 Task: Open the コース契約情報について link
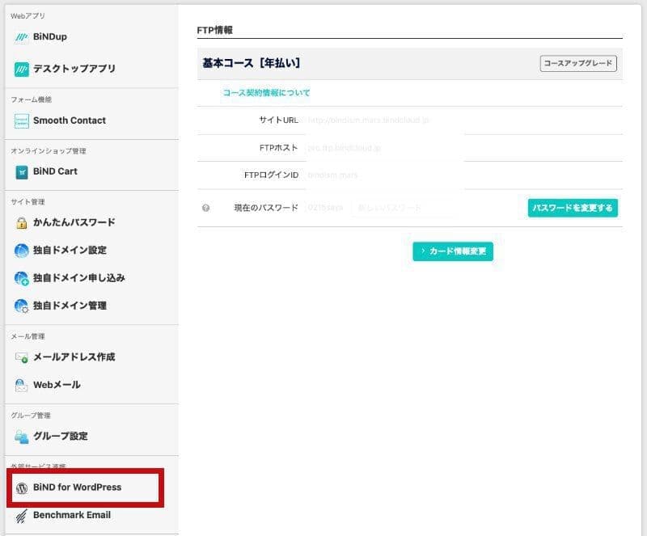(x=266, y=93)
